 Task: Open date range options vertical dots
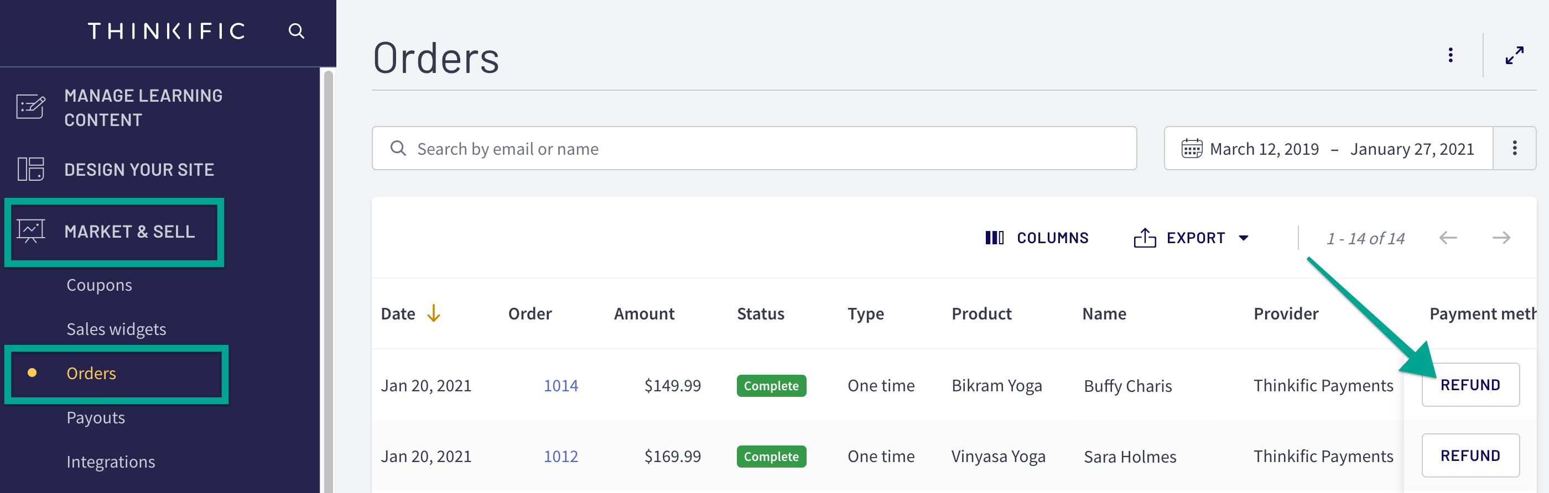(1514, 148)
